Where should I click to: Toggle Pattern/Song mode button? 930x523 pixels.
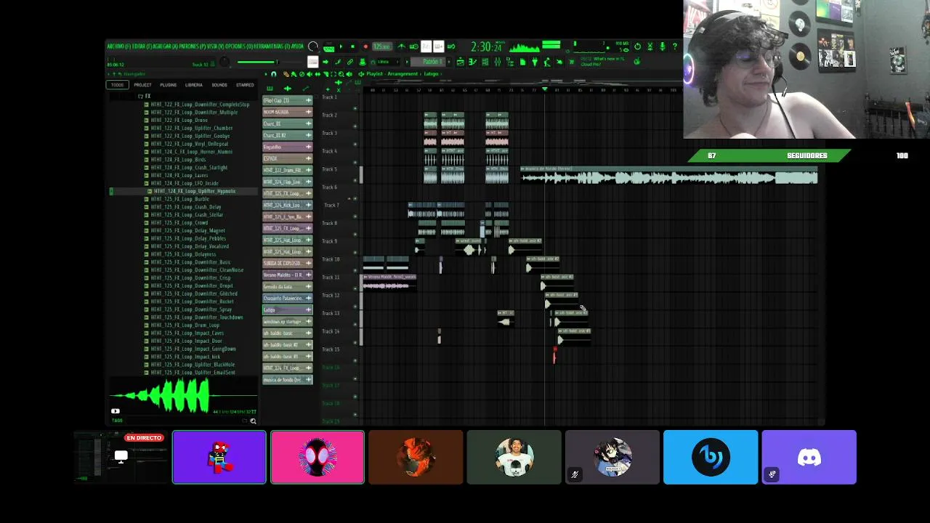[328, 47]
